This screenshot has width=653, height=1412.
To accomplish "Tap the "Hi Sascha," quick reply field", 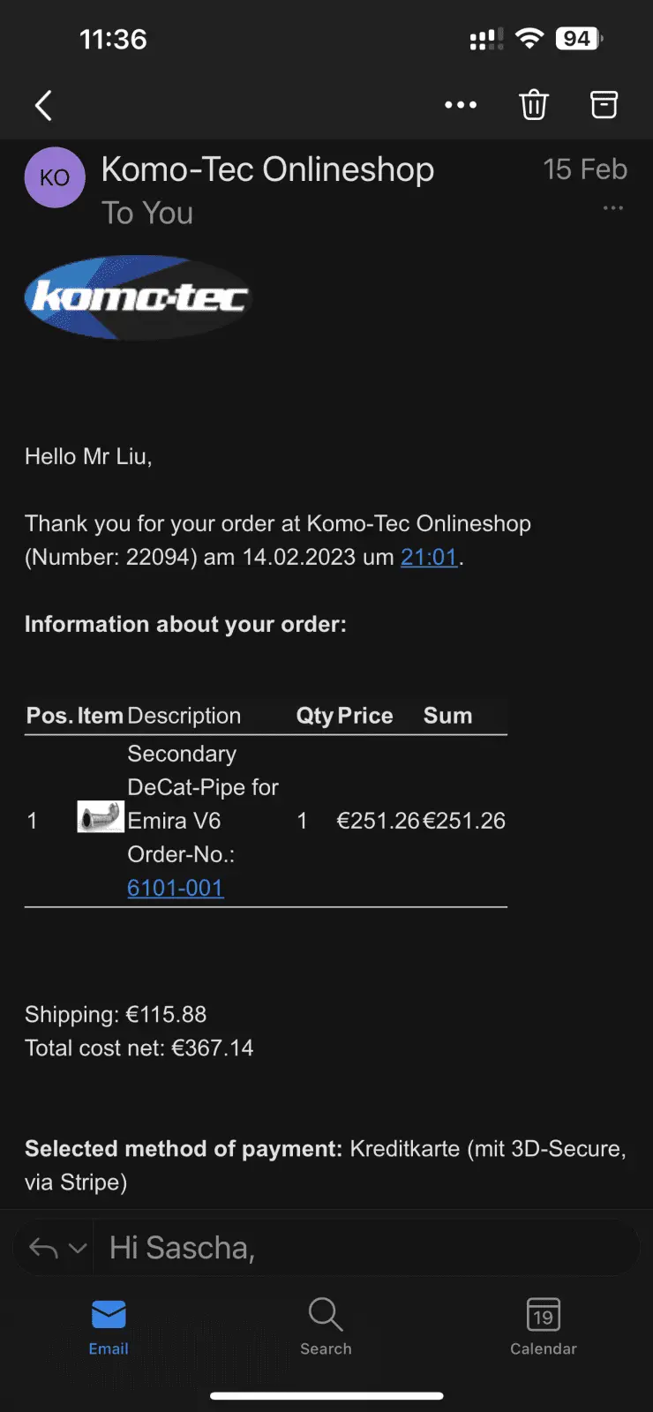I will coord(362,1248).
